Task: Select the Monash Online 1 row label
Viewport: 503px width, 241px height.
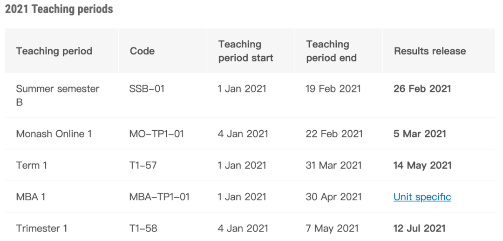Action: click(x=54, y=134)
